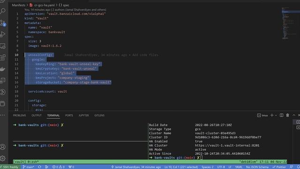This screenshot has width=300, height=169.
Task: Open the JUPYTER tab
Action: tap(83, 115)
